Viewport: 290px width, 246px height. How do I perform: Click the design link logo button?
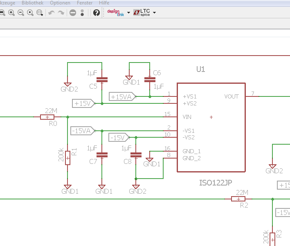(115, 12)
